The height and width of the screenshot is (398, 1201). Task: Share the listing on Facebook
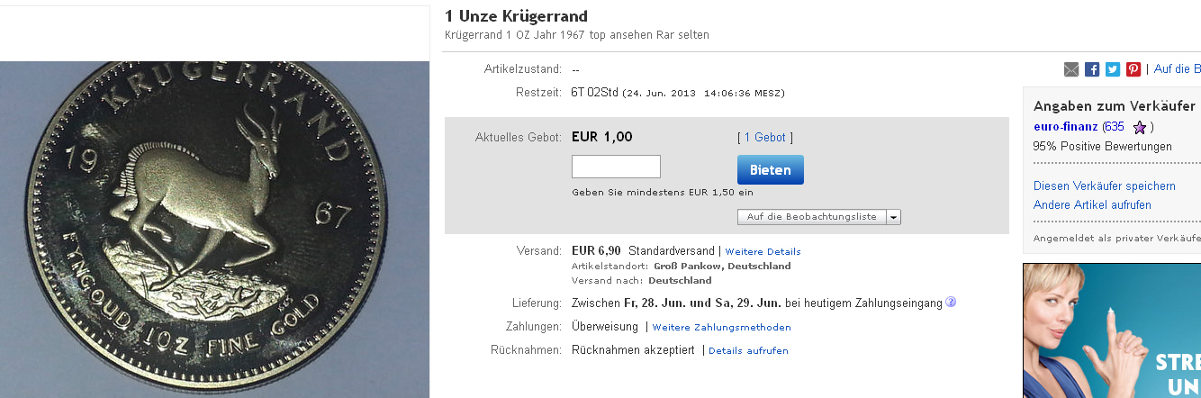(1092, 69)
